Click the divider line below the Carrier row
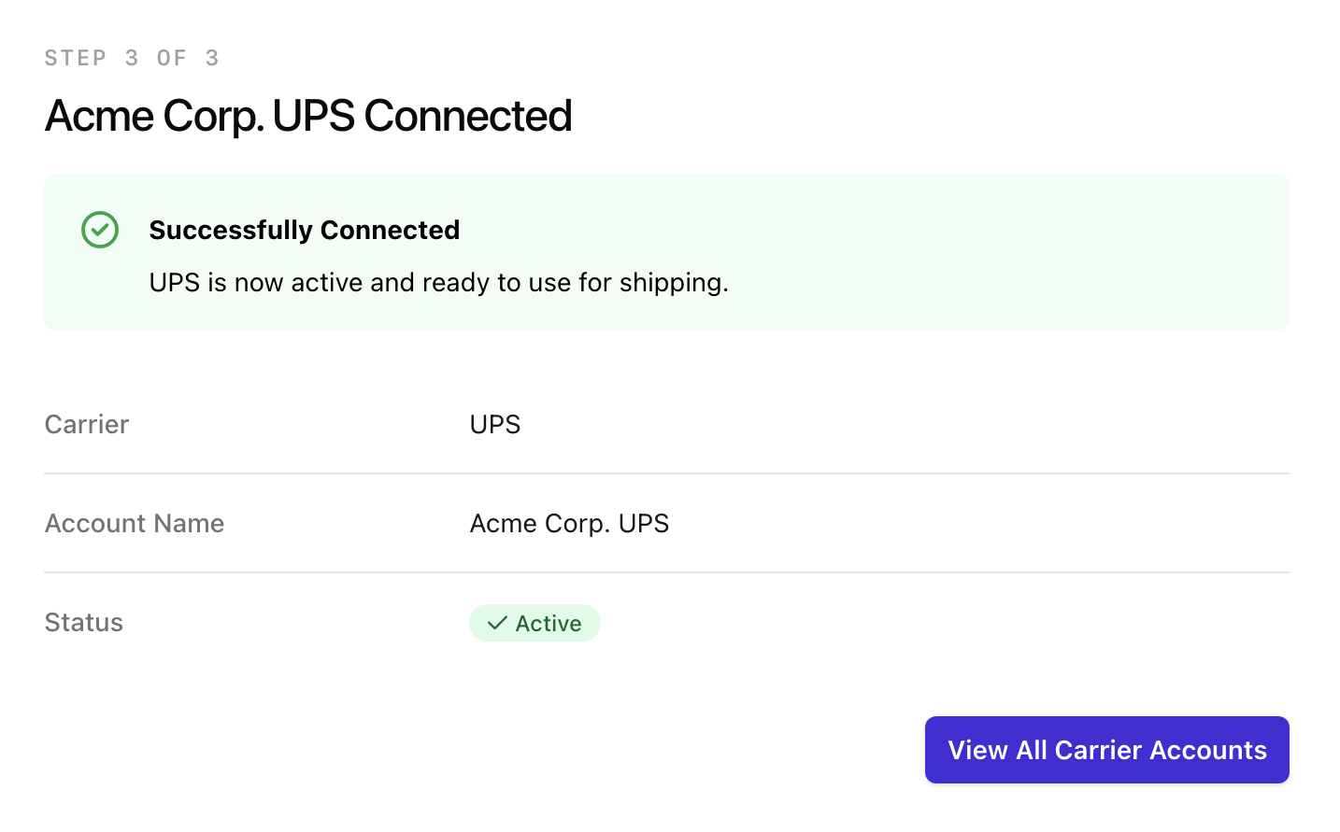This screenshot has width=1340, height=832. click(666, 473)
